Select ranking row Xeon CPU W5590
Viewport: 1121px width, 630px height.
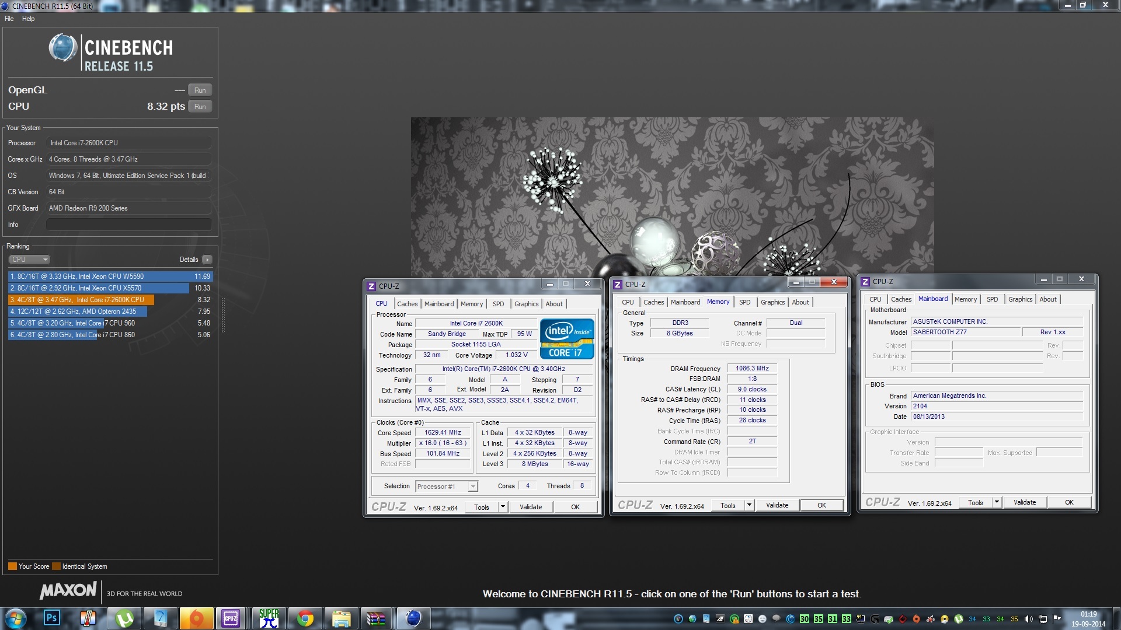(110, 276)
